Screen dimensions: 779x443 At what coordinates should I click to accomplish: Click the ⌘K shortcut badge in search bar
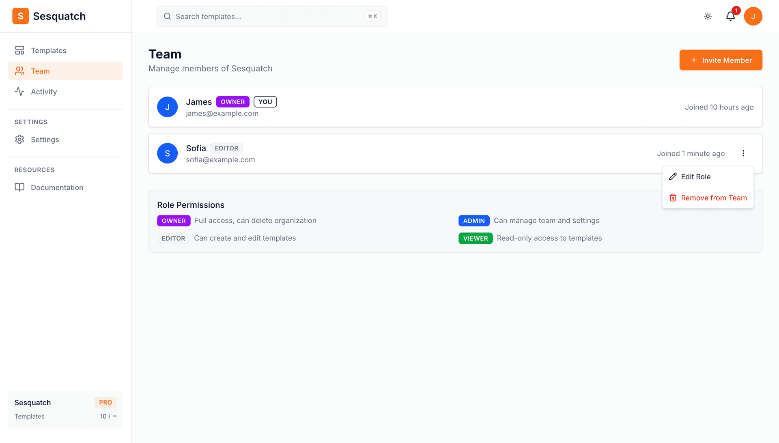click(x=372, y=16)
